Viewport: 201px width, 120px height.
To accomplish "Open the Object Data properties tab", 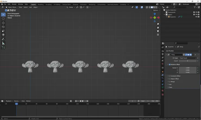I will click(x=163, y=87).
